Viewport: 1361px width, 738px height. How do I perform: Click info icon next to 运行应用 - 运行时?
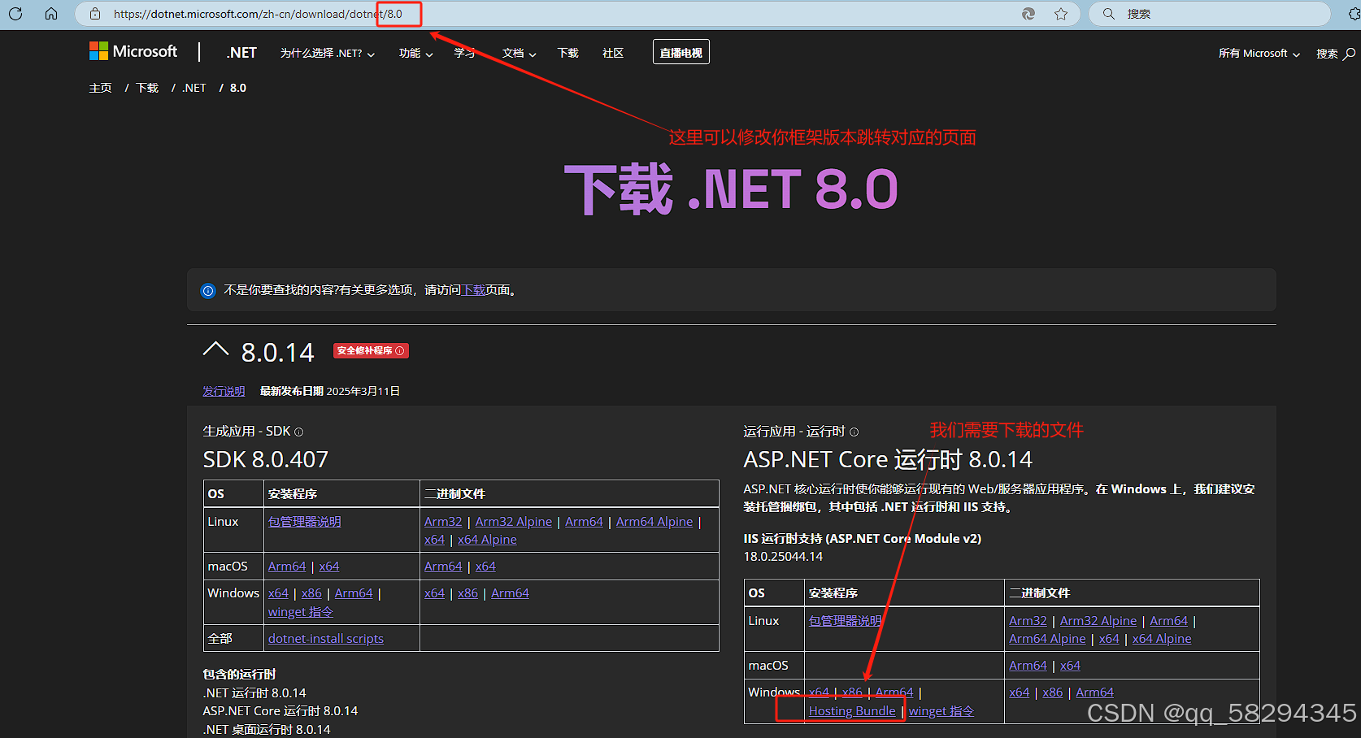[x=854, y=432]
